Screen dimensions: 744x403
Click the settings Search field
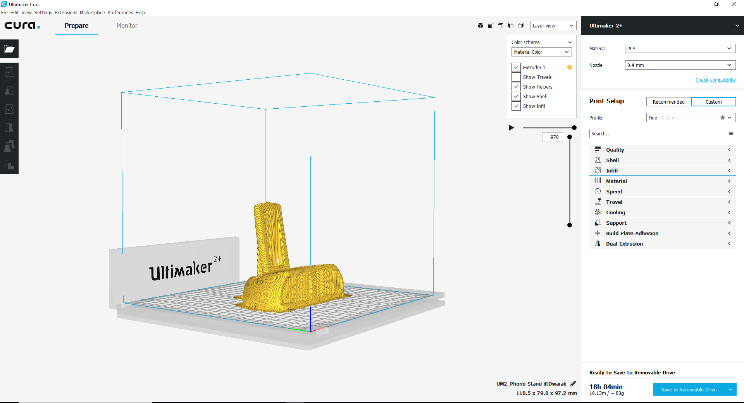click(x=657, y=133)
